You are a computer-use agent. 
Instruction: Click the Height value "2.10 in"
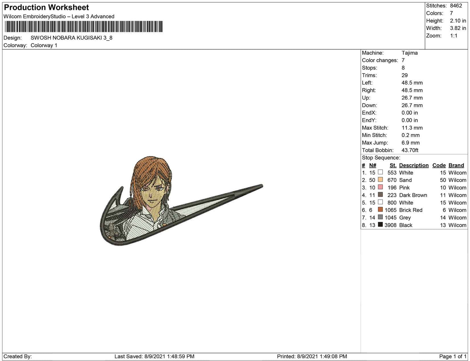pos(458,21)
